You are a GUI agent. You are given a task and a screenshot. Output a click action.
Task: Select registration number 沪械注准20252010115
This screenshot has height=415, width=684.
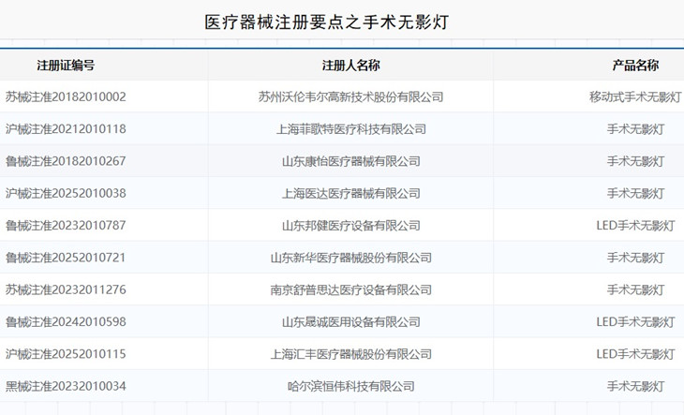point(66,354)
